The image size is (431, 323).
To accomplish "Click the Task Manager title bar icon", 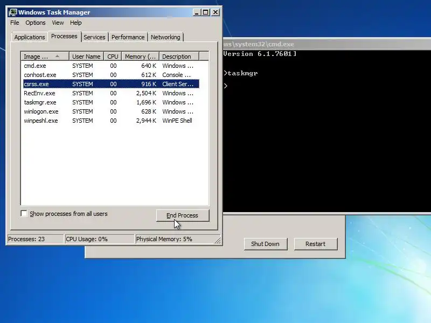I will pyautogui.click(x=12, y=12).
